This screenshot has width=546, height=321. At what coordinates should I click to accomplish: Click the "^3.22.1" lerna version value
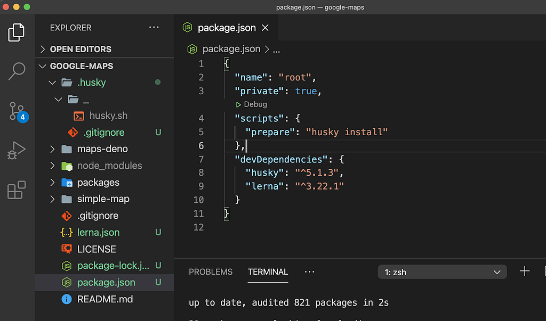click(x=319, y=186)
